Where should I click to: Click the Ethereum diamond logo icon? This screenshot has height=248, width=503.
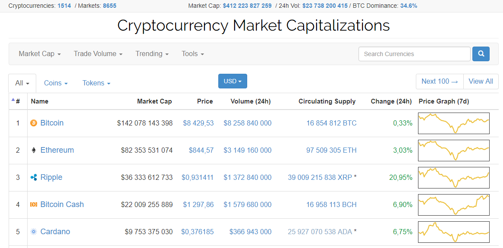[34, 151]
